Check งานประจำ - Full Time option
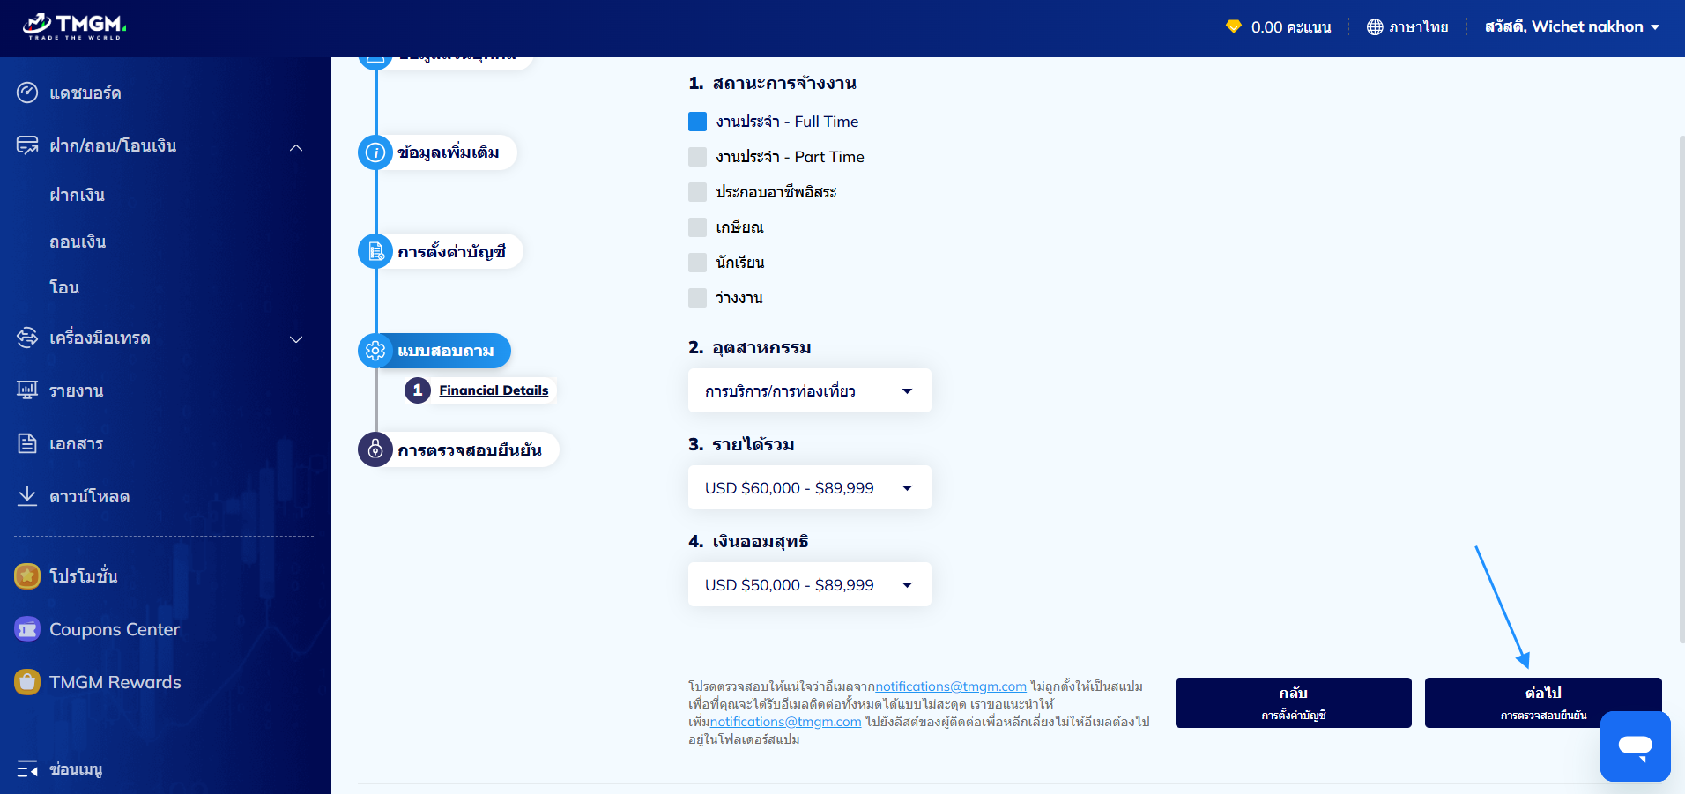This screenshot has width=1685, height=794. point(697,122)
